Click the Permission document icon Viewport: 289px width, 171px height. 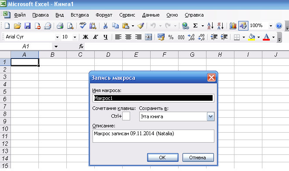pyautogui.click(x=38, y=26)
